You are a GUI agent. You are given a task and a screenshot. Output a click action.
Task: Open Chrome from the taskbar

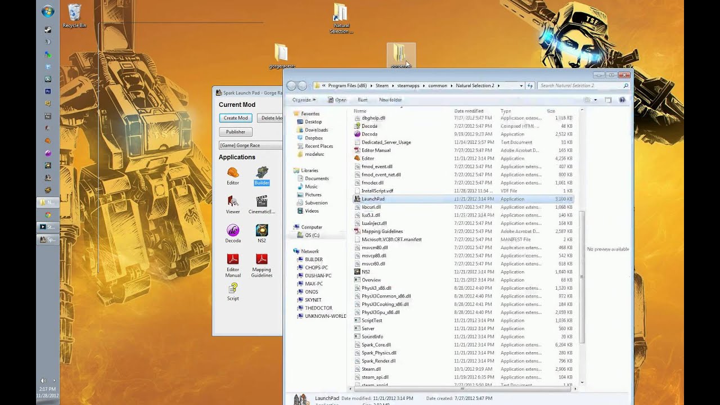coord(48,214)
